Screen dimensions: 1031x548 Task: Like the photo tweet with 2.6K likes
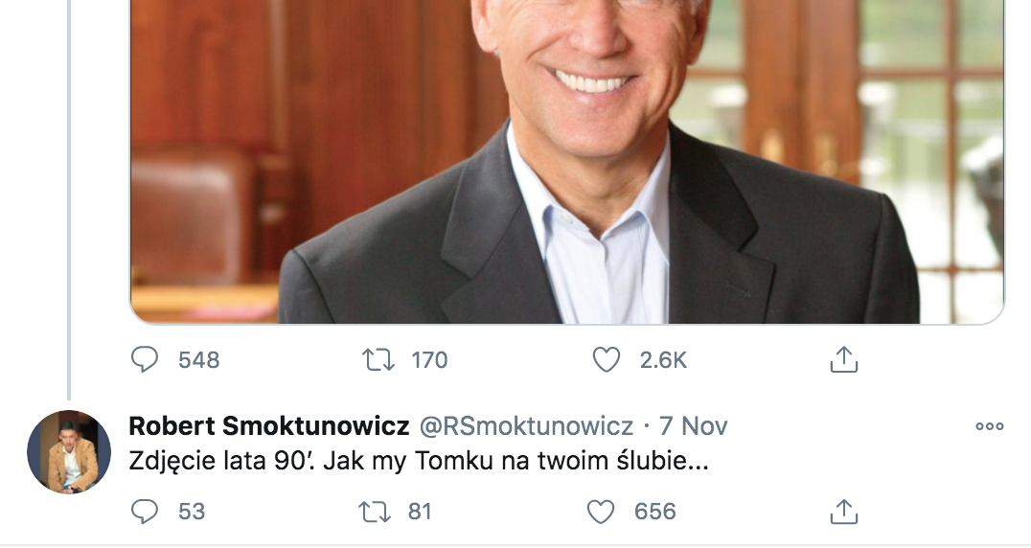(607, 360)
